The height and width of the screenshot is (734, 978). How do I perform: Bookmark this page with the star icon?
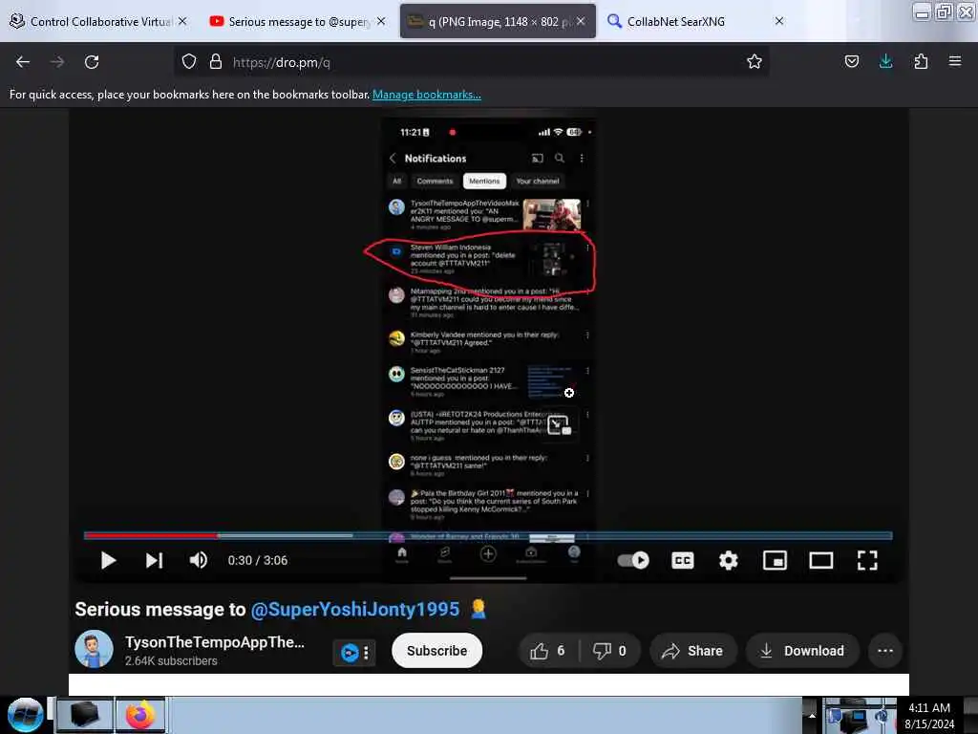pos(755,62)
